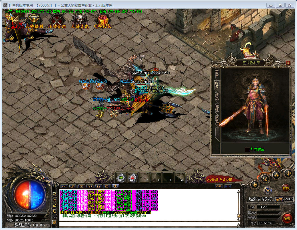
Task: Select empty quick slot 4
Action: 156,177
